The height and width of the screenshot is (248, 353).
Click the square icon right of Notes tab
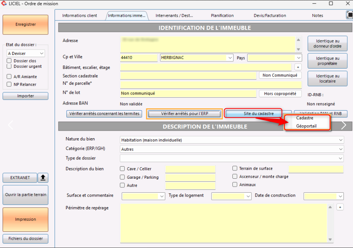click(349, 15)
